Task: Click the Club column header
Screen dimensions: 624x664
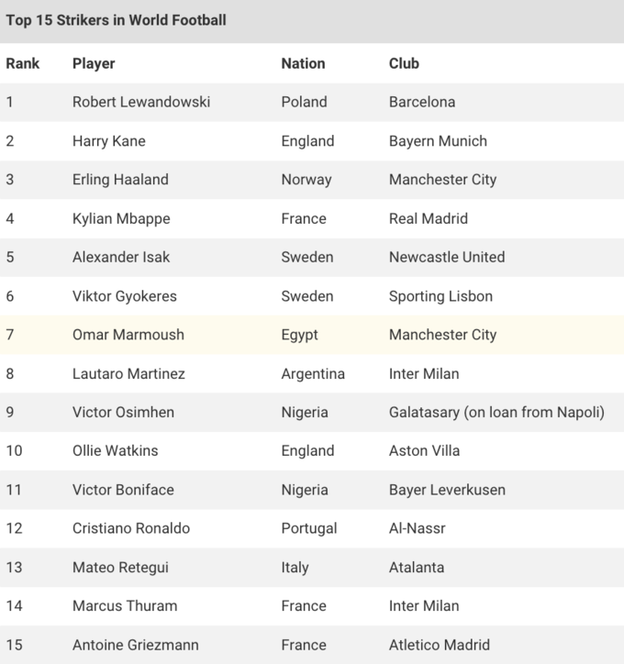Action: tap(404, 63)
